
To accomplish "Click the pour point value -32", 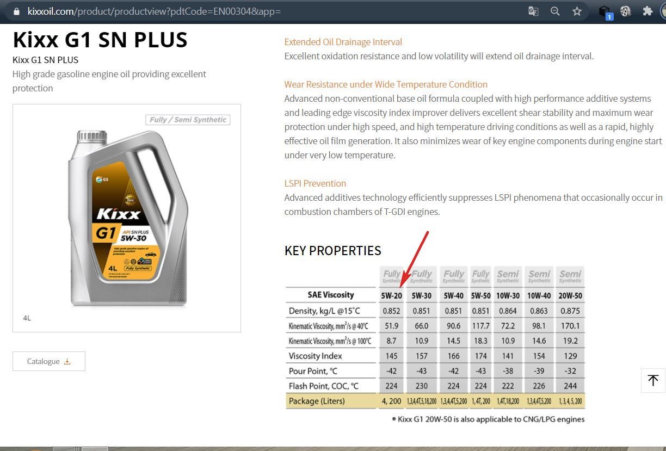I will pos(570,371).
